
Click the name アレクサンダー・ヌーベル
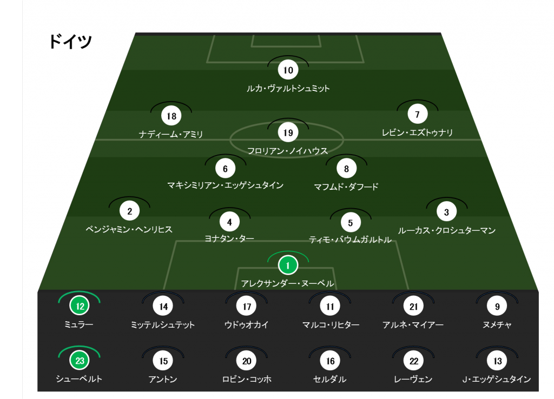[x=288, y=283]
